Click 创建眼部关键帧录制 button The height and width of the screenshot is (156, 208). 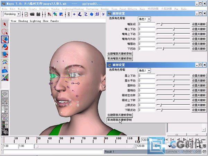[x=120, y=115]
